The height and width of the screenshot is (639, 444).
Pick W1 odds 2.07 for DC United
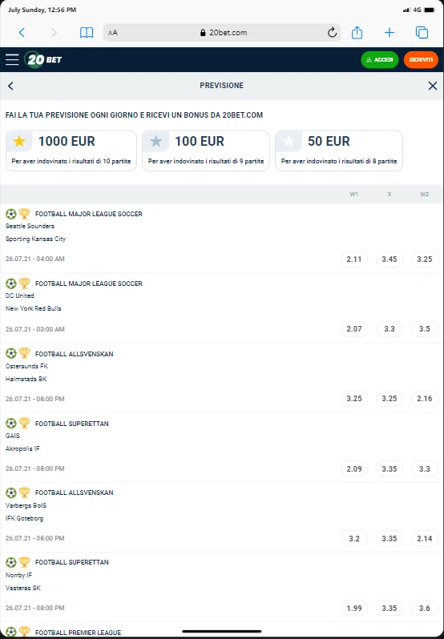354,329
